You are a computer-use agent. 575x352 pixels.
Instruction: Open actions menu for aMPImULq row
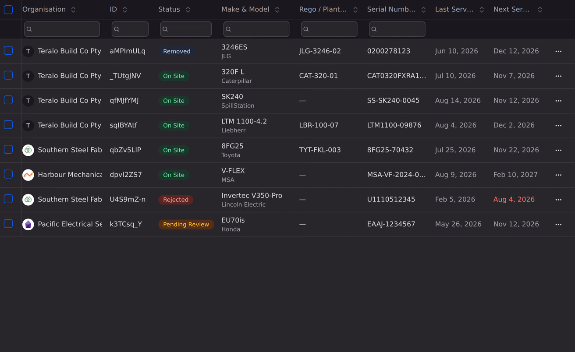pyautogui.click(x=558, y=51)
